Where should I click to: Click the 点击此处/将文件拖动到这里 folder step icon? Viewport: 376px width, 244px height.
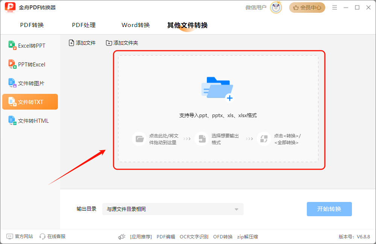(x=139, y=139)
